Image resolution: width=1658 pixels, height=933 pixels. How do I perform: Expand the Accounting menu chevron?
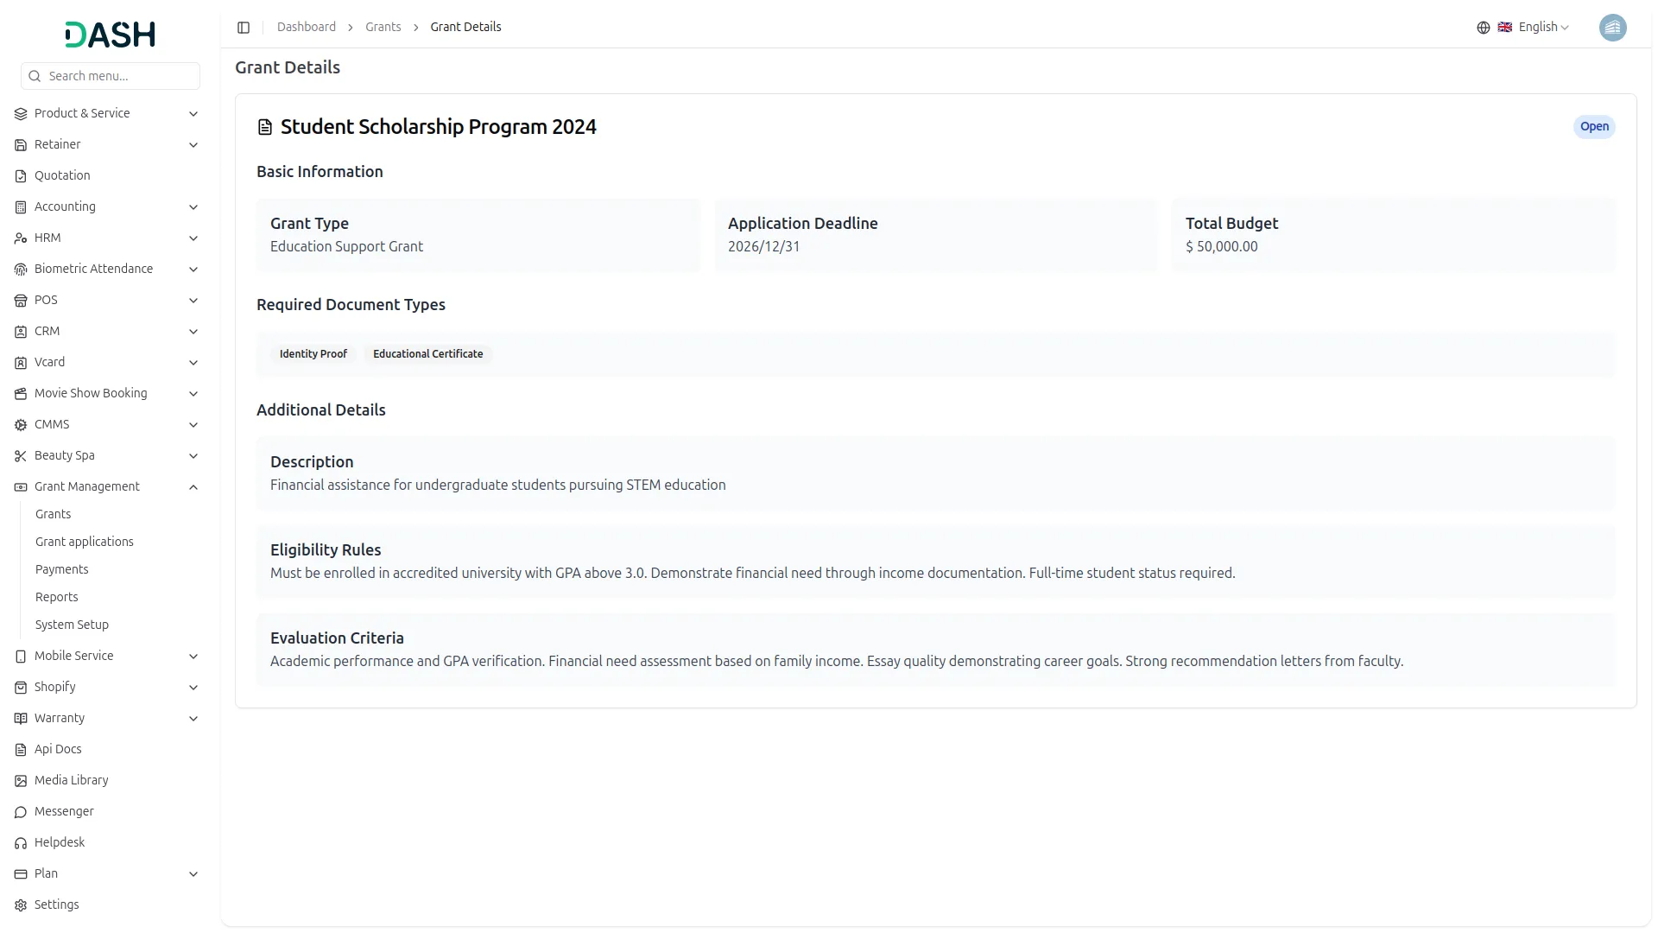tap(193, 207)
